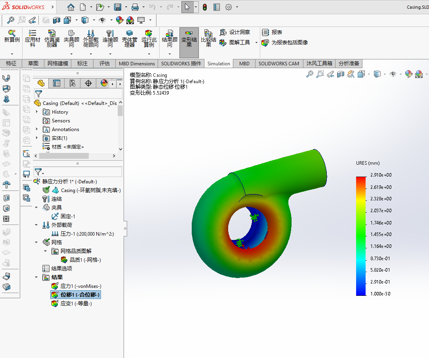
Task: Open the MBD Dimensions tab
Action: [137, 63]
